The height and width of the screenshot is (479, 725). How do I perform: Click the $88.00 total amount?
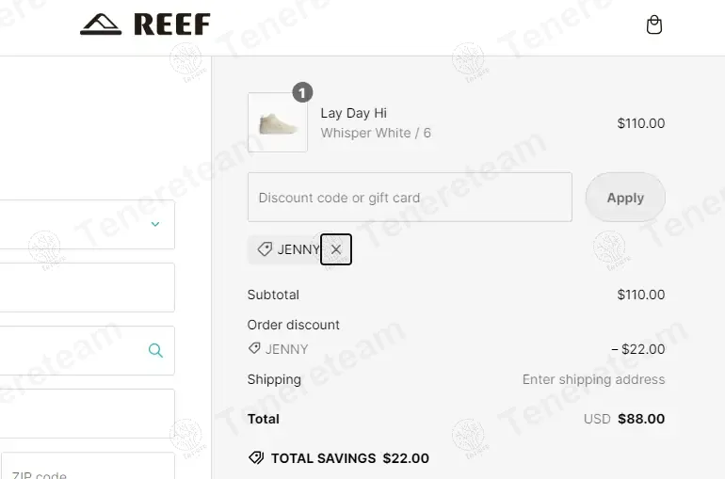tap(641, 419)
